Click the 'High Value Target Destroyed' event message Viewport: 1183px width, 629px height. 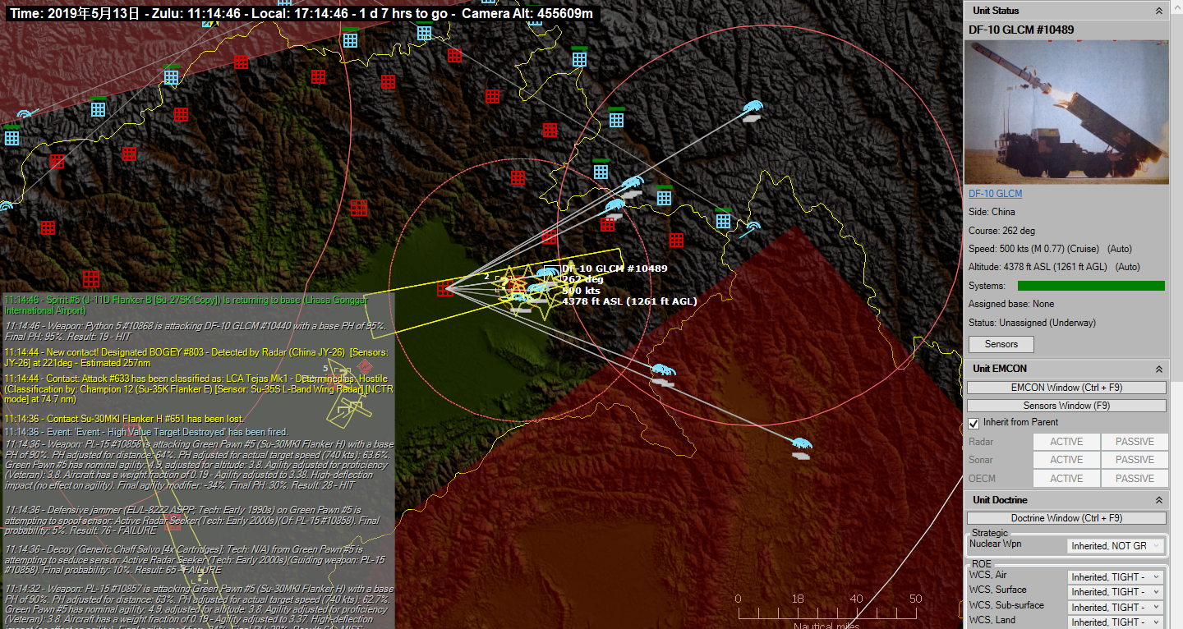(x=146, y=431)
